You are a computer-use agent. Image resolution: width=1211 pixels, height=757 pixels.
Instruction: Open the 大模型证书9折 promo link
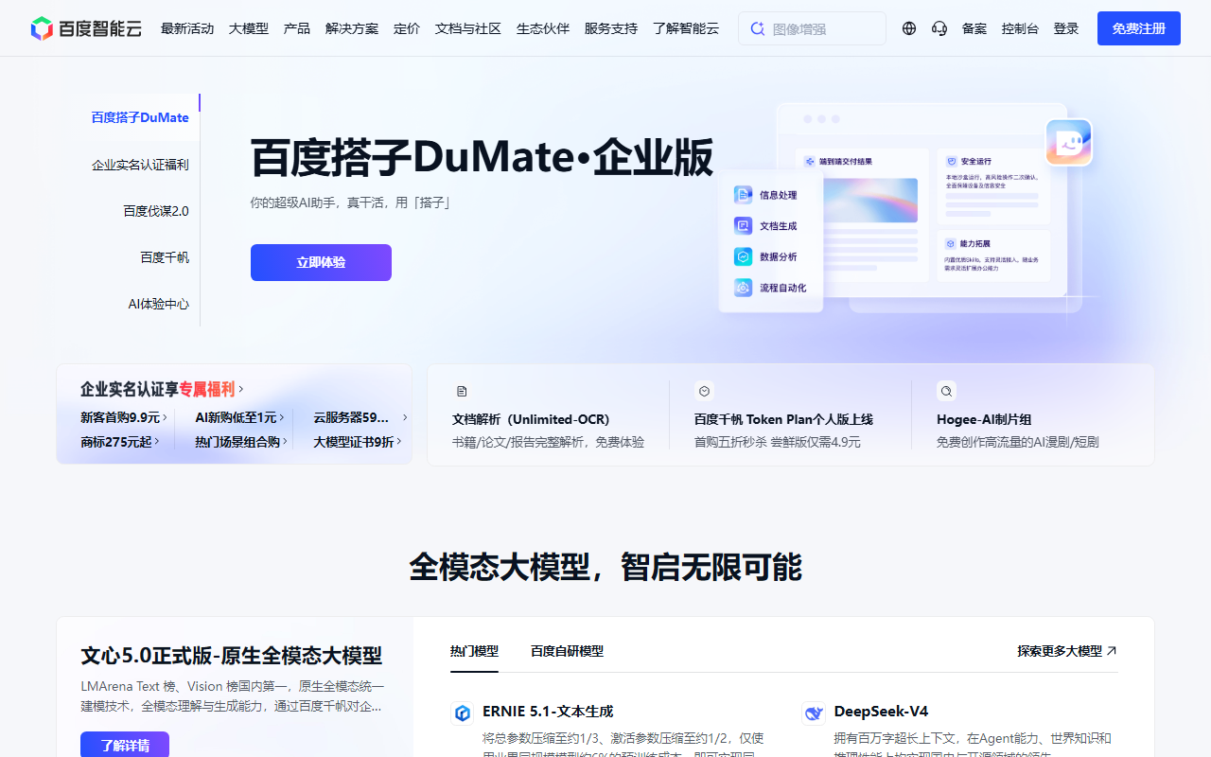[358, 442]
